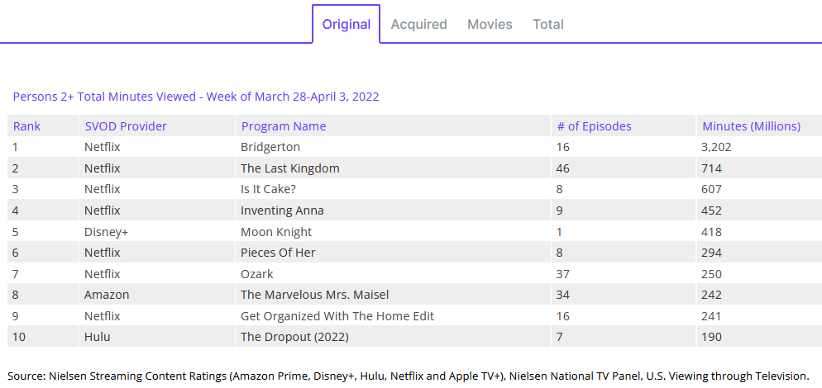Viewport: 822px width, 388px height.
Task: Click the # of Episodes header
Action: click(594, 126)
